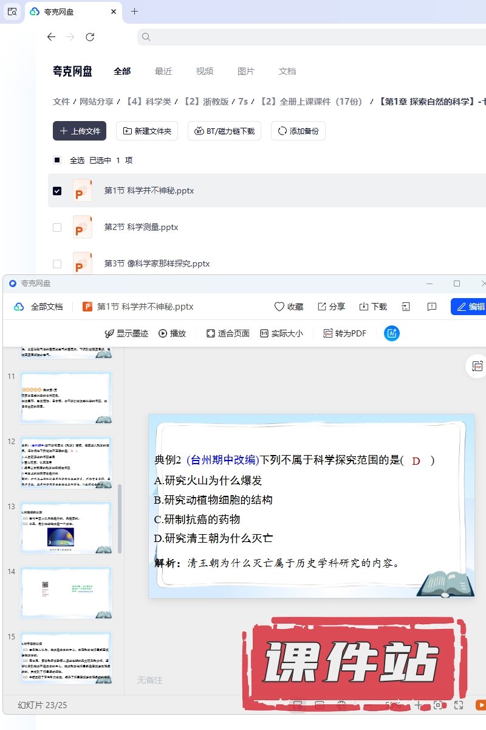Go back using browser back arrow
This screenshot has width=486, height=730.
pos(51,37)
